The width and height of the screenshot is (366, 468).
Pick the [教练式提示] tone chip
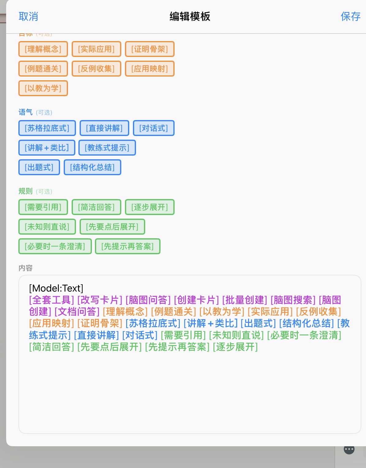(x=107, y=148)
